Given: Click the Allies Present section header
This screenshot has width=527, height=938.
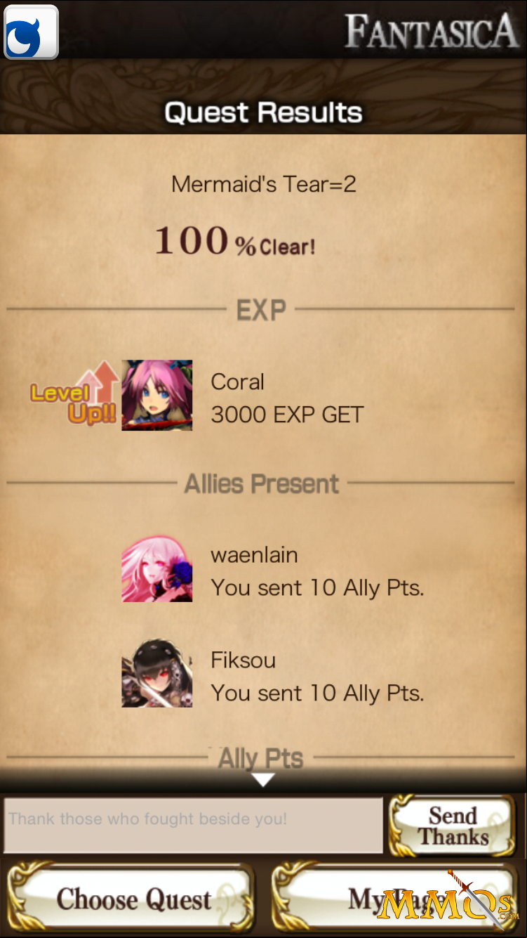Looking at the screenshot, I should (262, 483).
